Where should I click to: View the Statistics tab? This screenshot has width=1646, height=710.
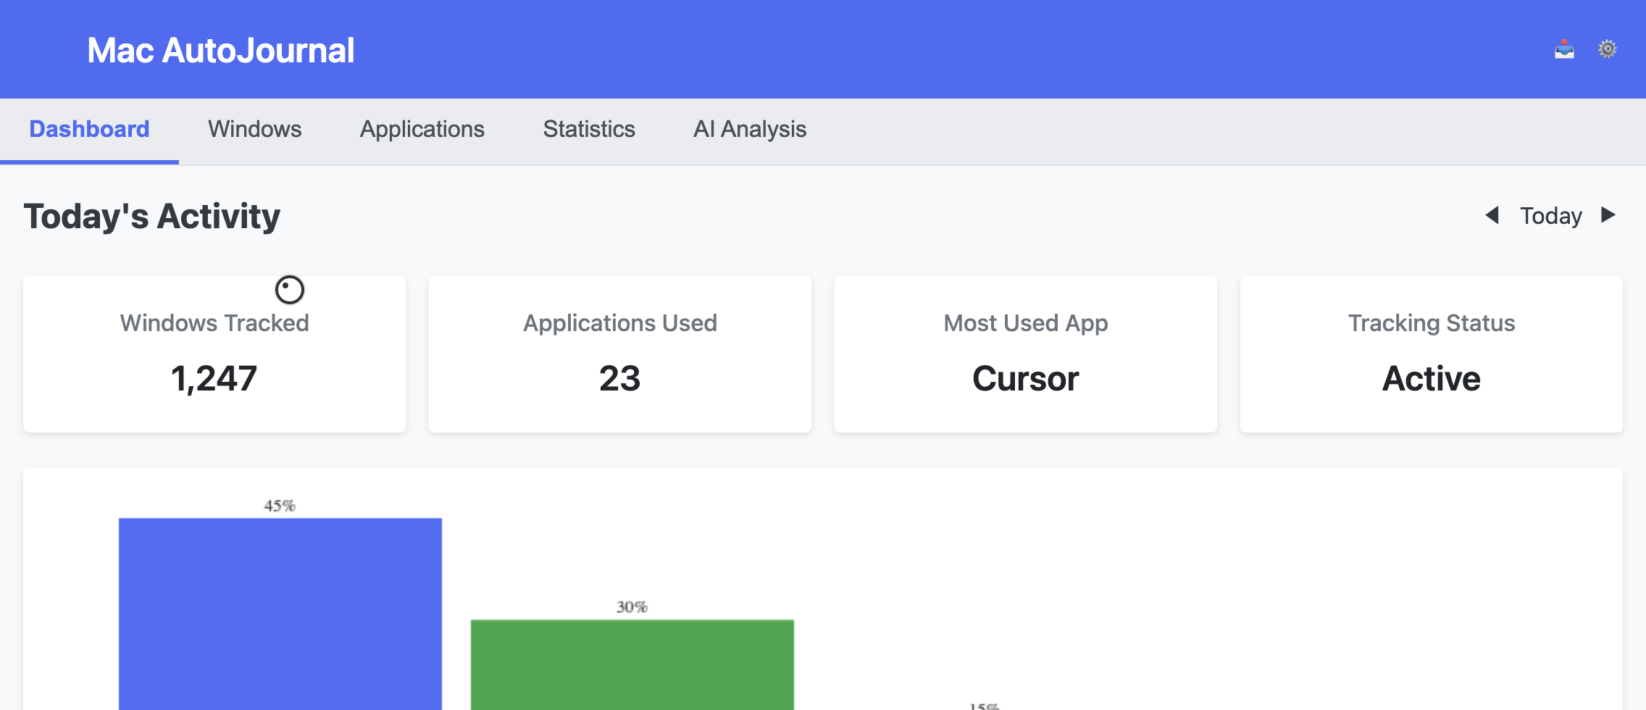point(589,129)
